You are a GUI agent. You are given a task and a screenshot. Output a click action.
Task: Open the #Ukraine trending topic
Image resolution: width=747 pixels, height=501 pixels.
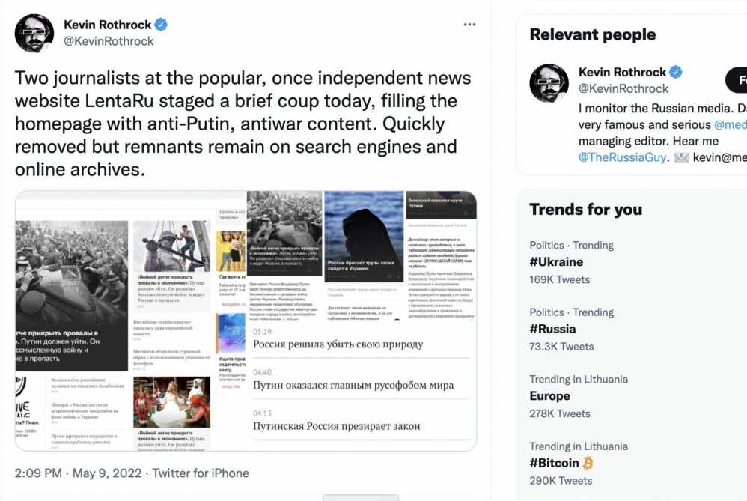(x=556, y=261)
